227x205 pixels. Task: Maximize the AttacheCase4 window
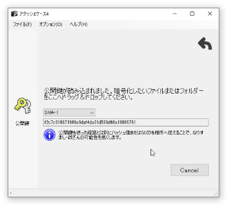pyautogui.click(x=192, y=14)
